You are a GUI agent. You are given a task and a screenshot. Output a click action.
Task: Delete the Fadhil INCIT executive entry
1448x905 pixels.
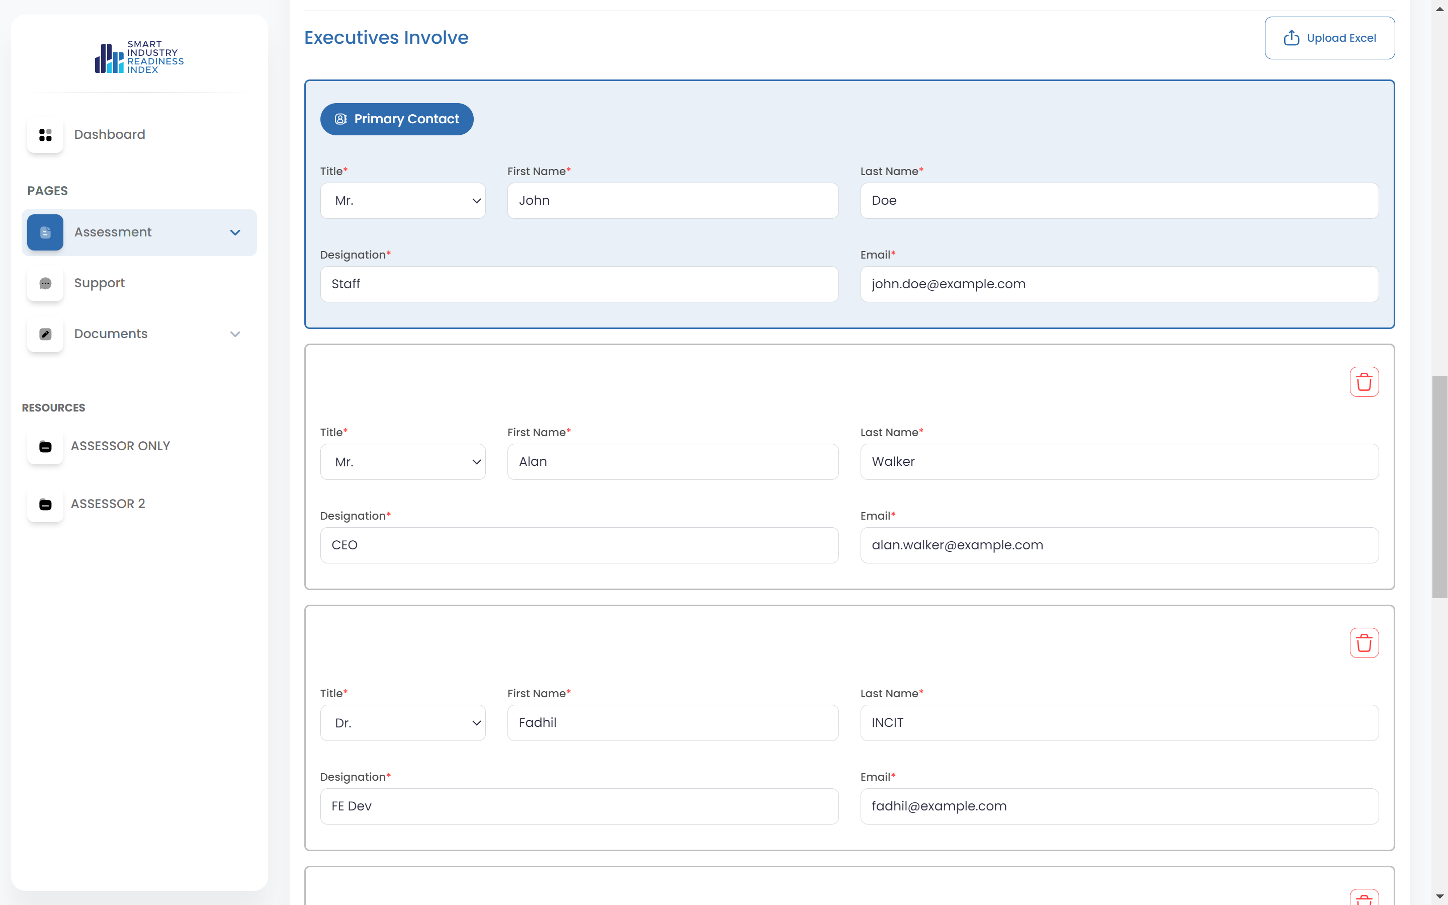pos(1364,643)
